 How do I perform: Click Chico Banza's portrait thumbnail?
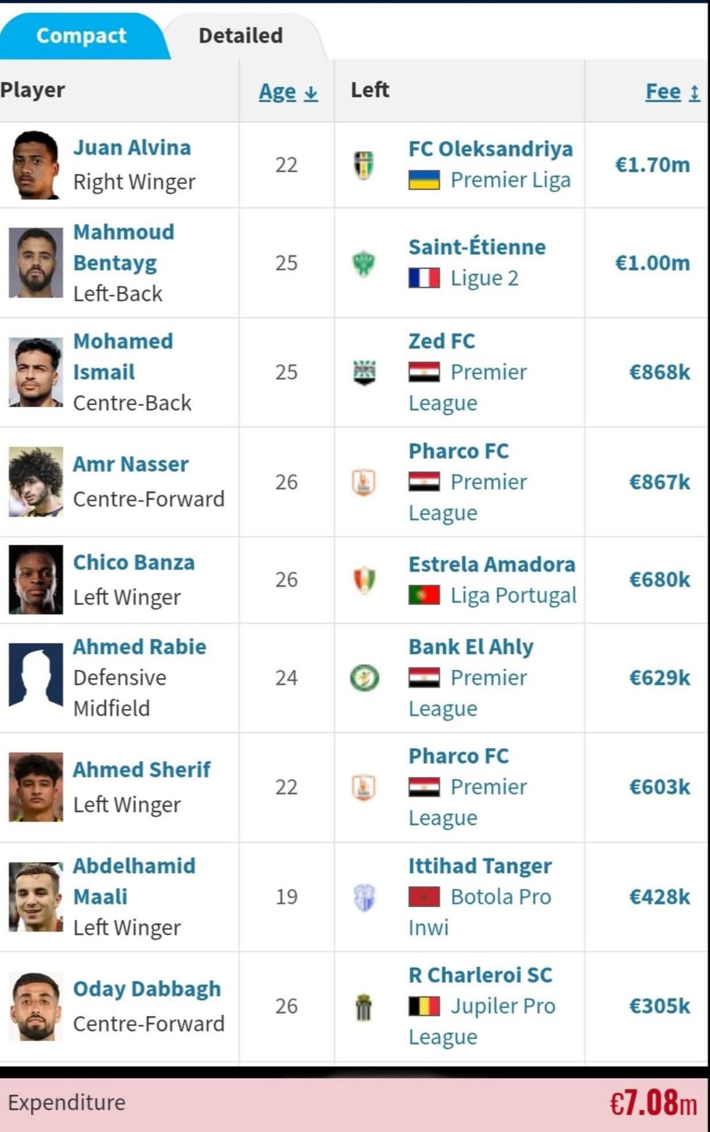pyautogui.click(x=36, y=580)
